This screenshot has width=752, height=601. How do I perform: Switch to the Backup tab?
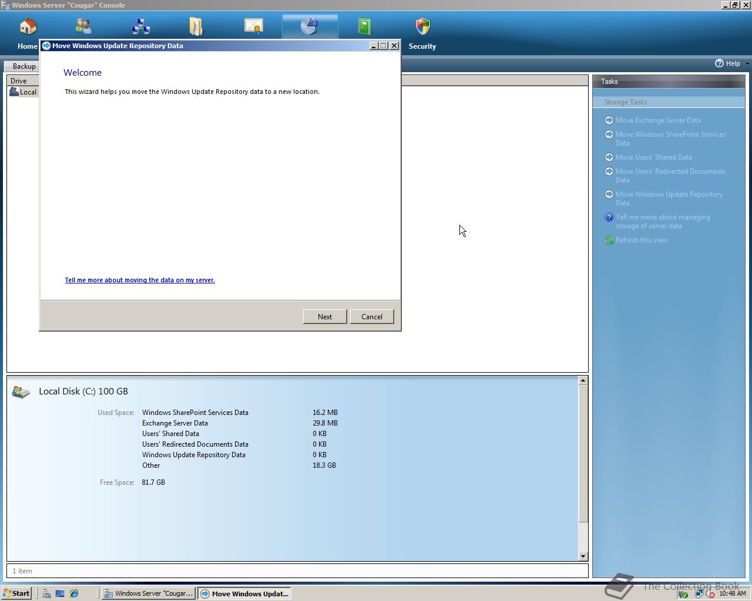point(22,66)
